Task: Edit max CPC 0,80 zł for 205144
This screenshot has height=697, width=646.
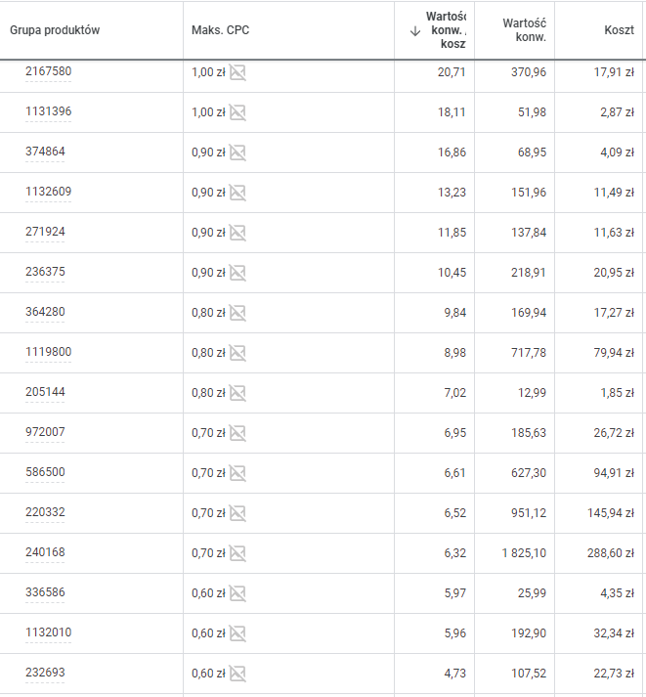Action: [208, 393]
